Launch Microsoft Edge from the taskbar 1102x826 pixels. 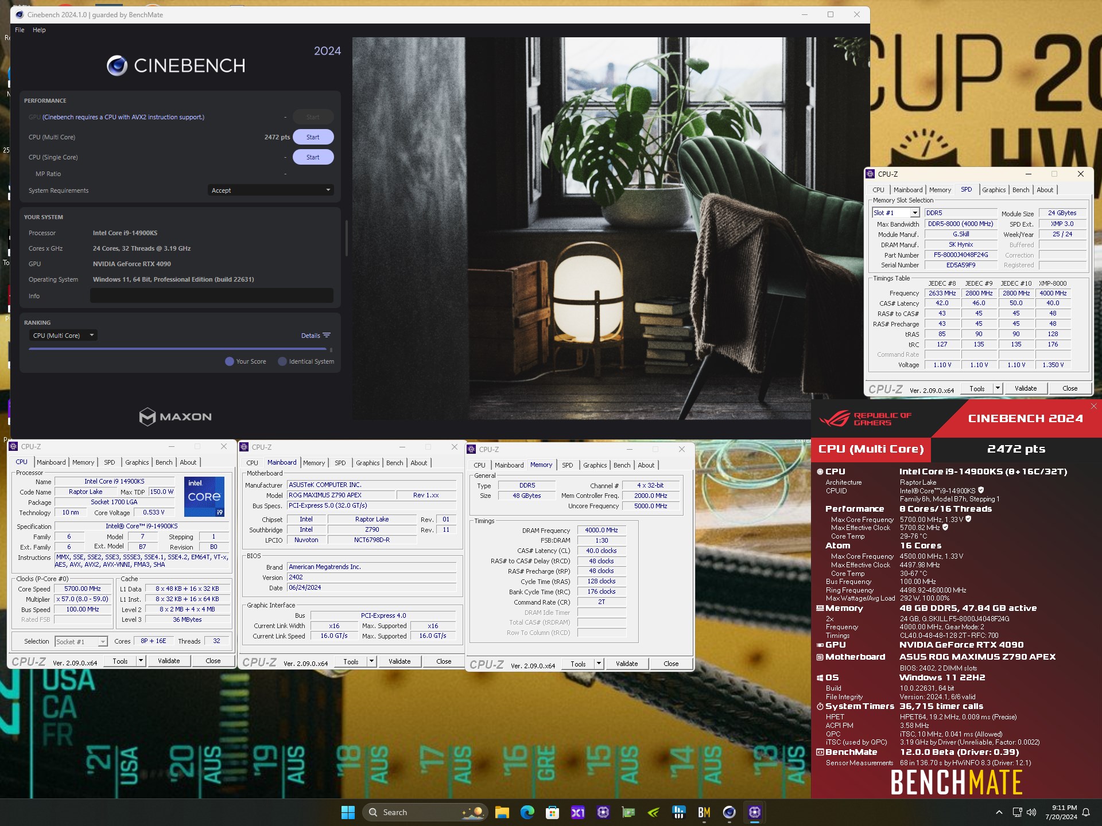click(527, 812)
